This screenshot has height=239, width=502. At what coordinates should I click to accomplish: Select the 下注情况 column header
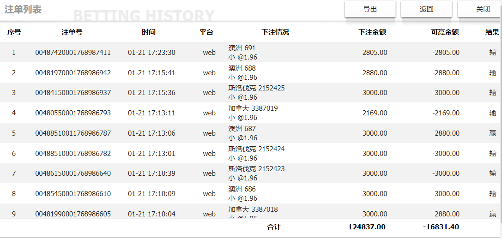[275, 32]
